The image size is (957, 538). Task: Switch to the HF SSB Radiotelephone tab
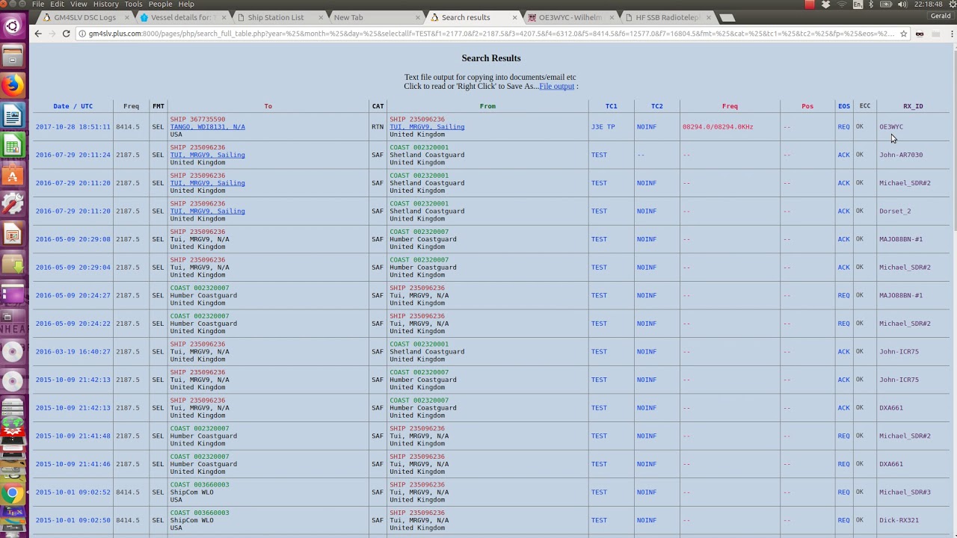pyautogui.click(x=667, y=17)
